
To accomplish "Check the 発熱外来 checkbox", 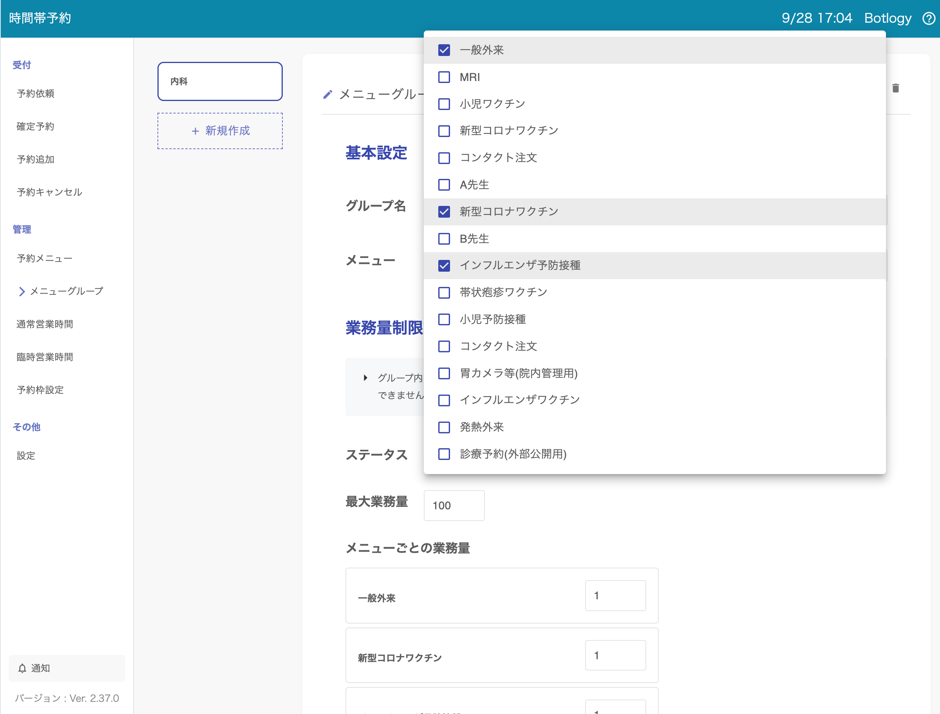I will click(x=444, y=427).
